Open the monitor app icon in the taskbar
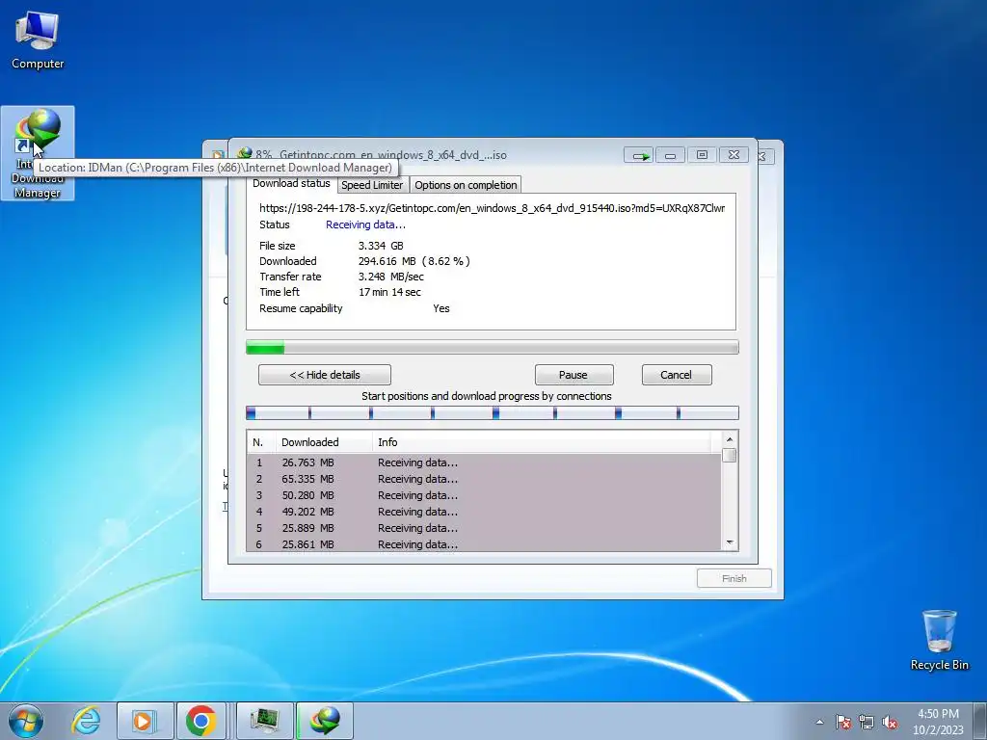 click(x=266, y=721)
